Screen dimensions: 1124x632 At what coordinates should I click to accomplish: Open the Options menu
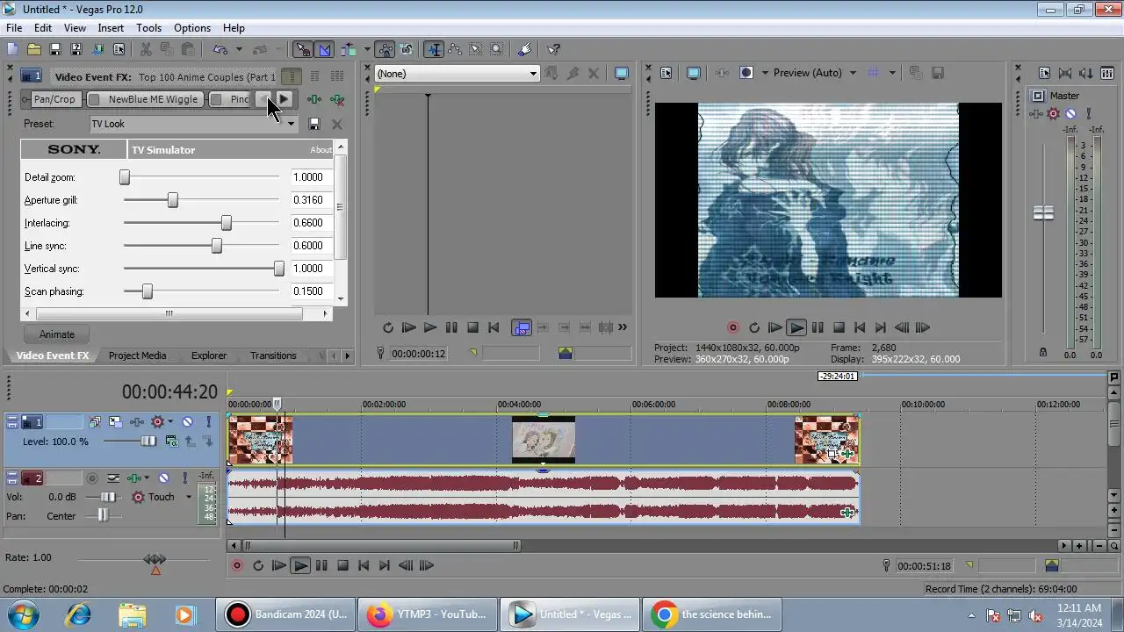pyautogui.click(x=192, y=28)
